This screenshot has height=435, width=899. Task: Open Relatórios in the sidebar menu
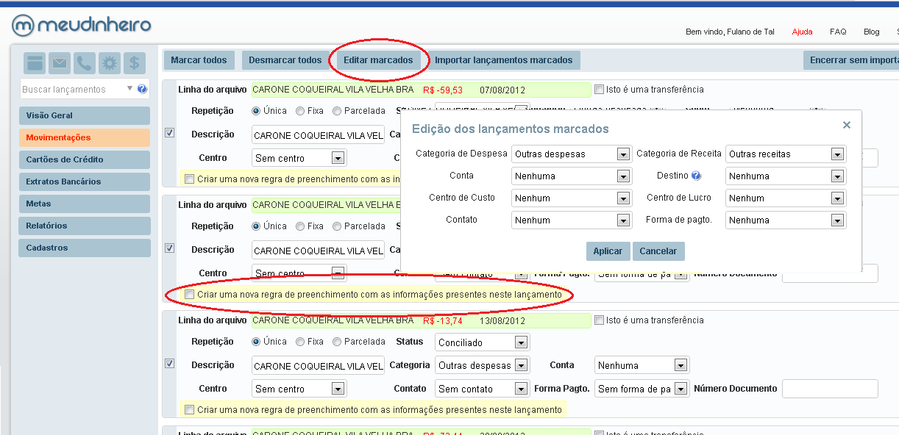point(85,226)
